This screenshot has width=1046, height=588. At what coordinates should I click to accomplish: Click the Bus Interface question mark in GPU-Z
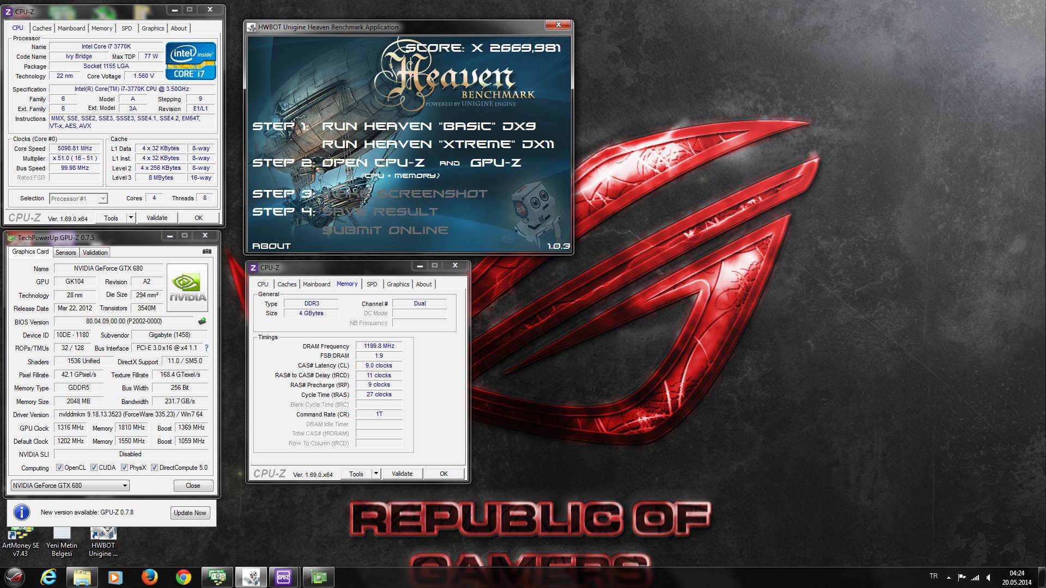point(206,348)
